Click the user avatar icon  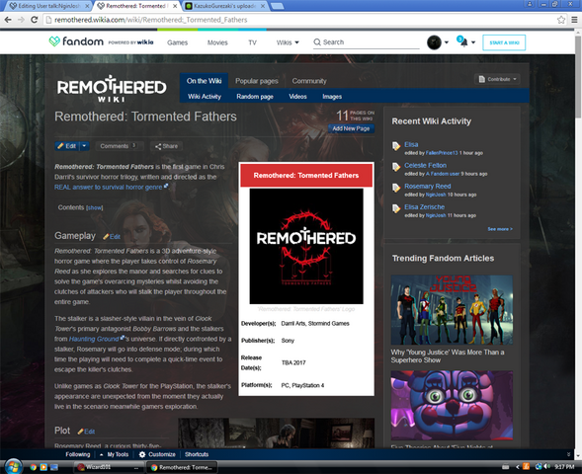(434, 42)
